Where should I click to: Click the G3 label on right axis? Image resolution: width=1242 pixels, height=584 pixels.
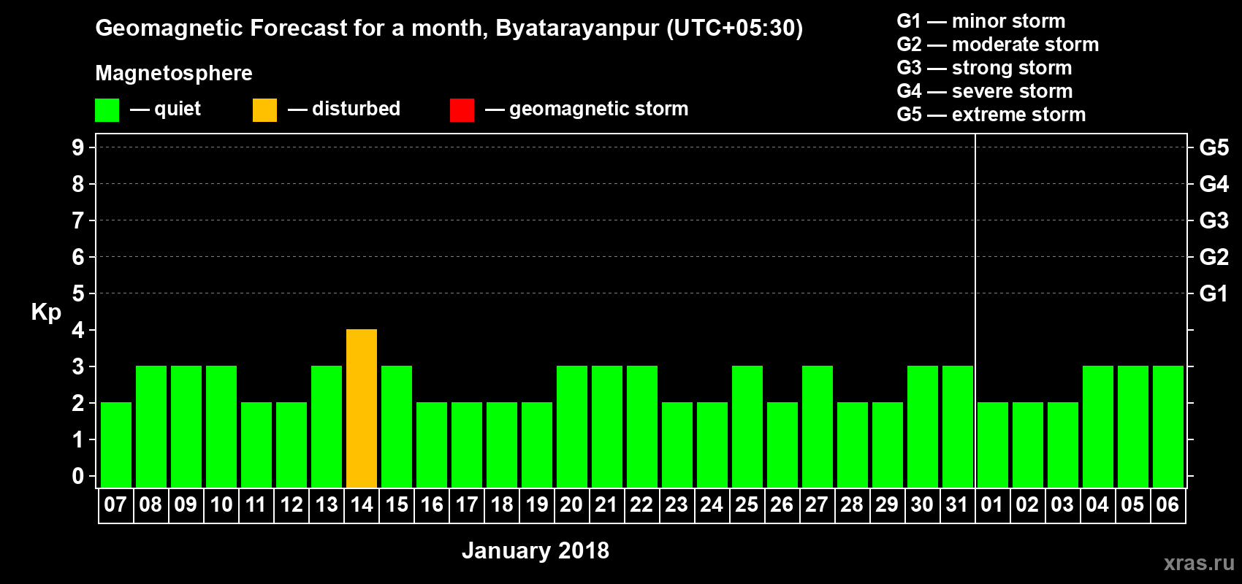click(1214, 220)
